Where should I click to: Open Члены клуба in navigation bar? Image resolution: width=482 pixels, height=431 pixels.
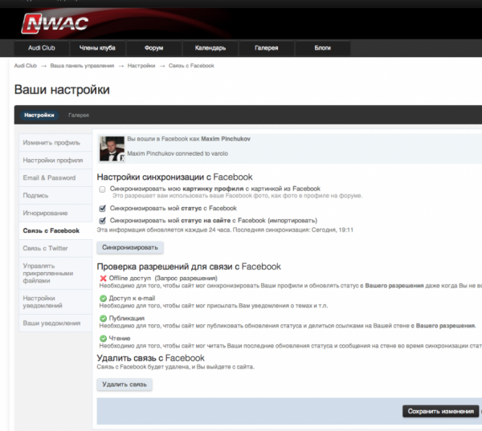[x=97, y=48]
